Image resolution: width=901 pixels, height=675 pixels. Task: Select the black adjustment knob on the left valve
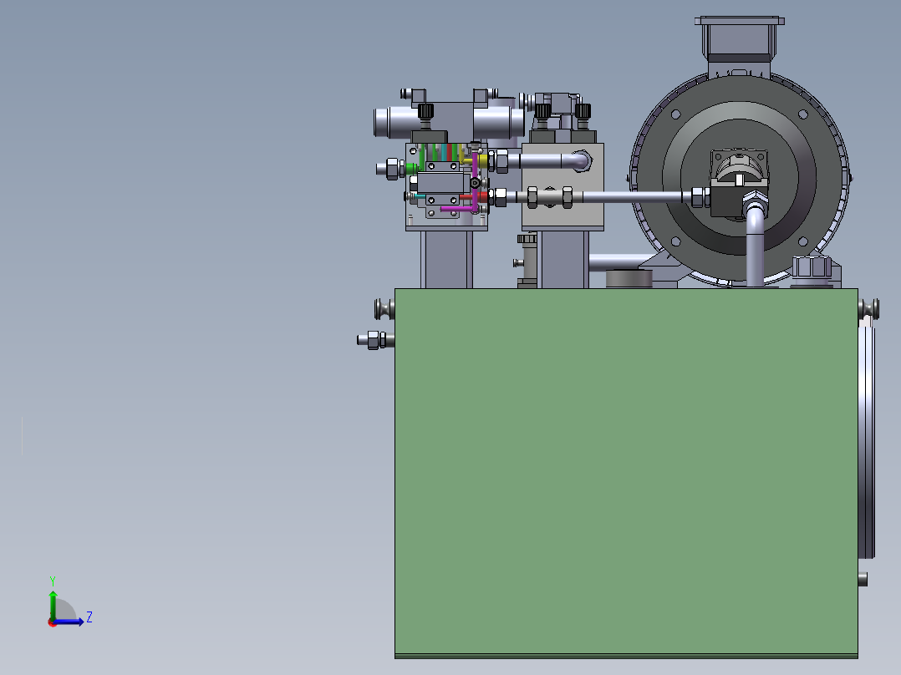click(425, 111)
